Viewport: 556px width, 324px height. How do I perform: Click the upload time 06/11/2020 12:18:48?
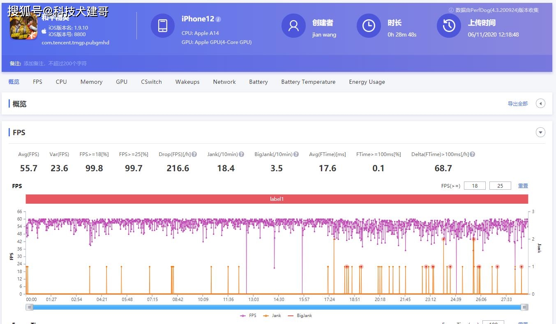pos(493,34)
